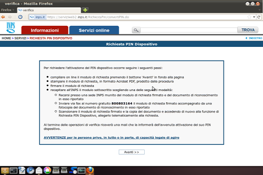This screenshot has width=263, height=175.
Task: Go back via the INDIETRO link
Action: (x=254, y=38)
